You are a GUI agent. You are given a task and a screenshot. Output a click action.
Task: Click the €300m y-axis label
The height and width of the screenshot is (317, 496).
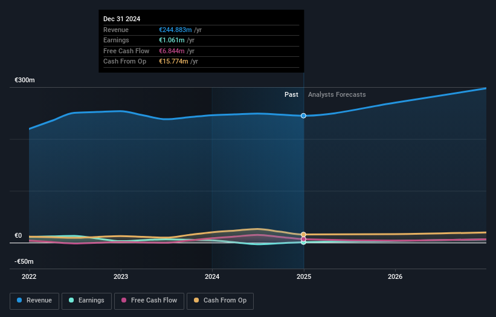pos(25,80)
